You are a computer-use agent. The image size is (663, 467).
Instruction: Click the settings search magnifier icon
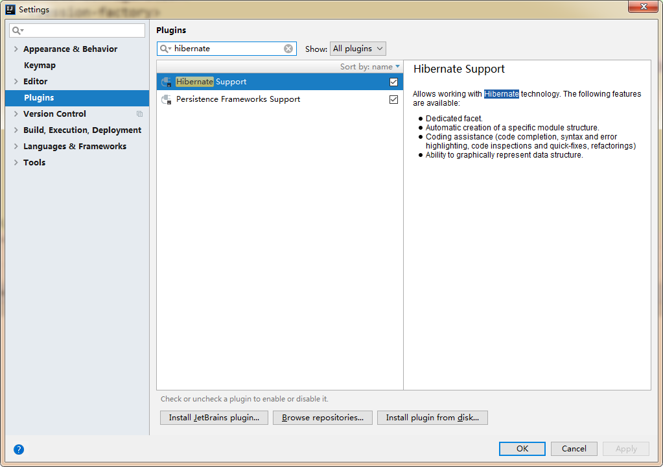[17, 30]
